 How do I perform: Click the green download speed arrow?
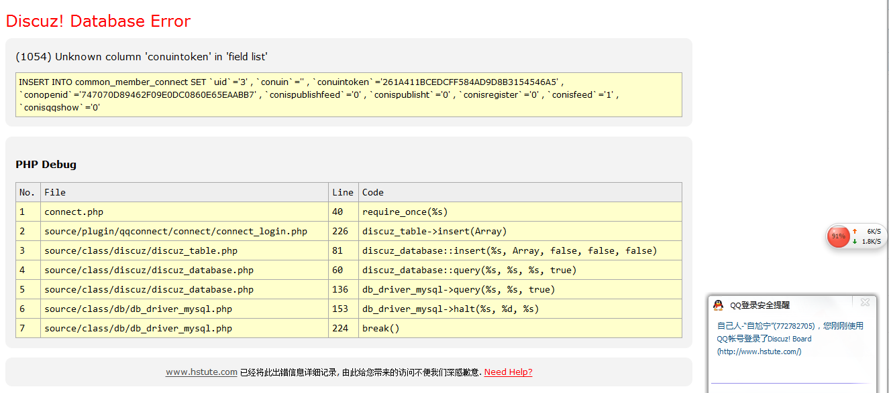pyautogui.click(x=855, y=242)
